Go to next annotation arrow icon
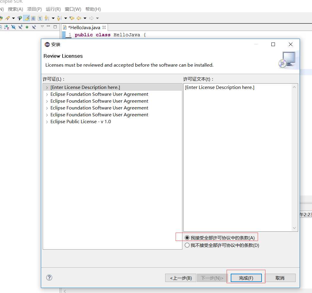Viewport: 312px width, 293px height. click(47, 18)
